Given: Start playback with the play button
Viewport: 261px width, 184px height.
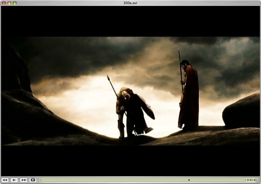Looking at the screenshot, I should tap(14, 180).
